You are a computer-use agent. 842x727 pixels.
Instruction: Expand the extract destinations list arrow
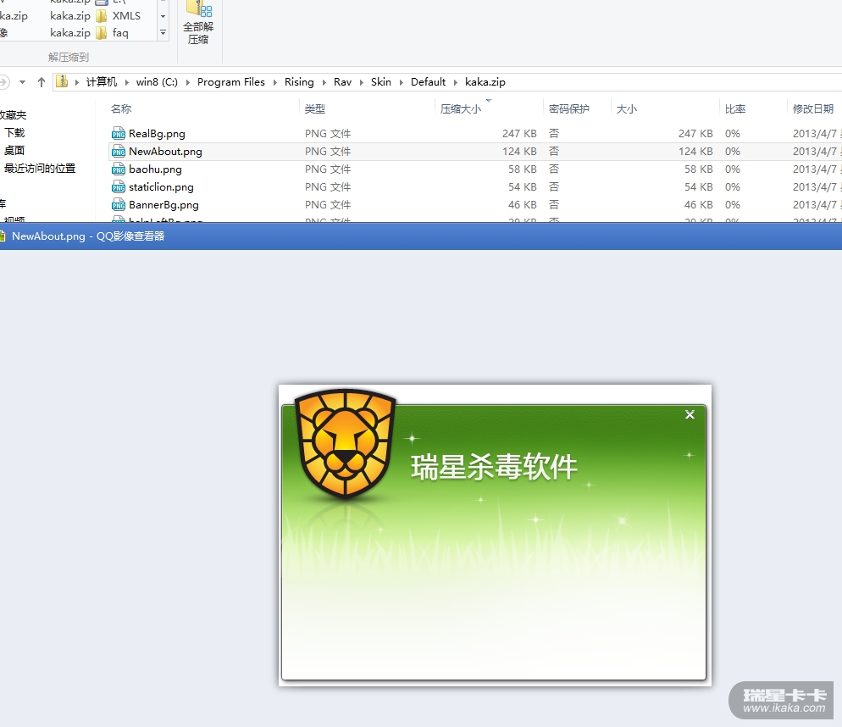click(163, 33)
